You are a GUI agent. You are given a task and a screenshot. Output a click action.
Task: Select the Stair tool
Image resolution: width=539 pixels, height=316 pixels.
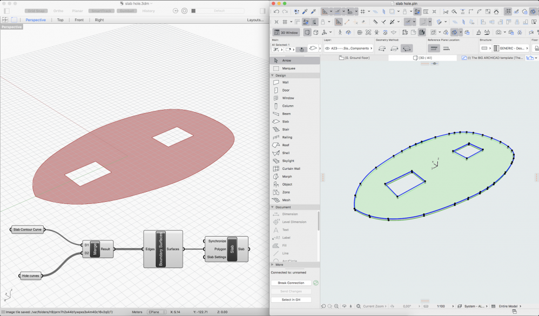pyautogui.click(x=285, y=129)
